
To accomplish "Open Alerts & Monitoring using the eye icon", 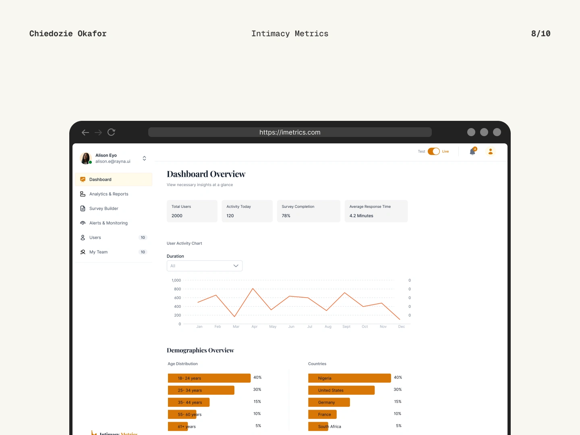I will [83, 223].
